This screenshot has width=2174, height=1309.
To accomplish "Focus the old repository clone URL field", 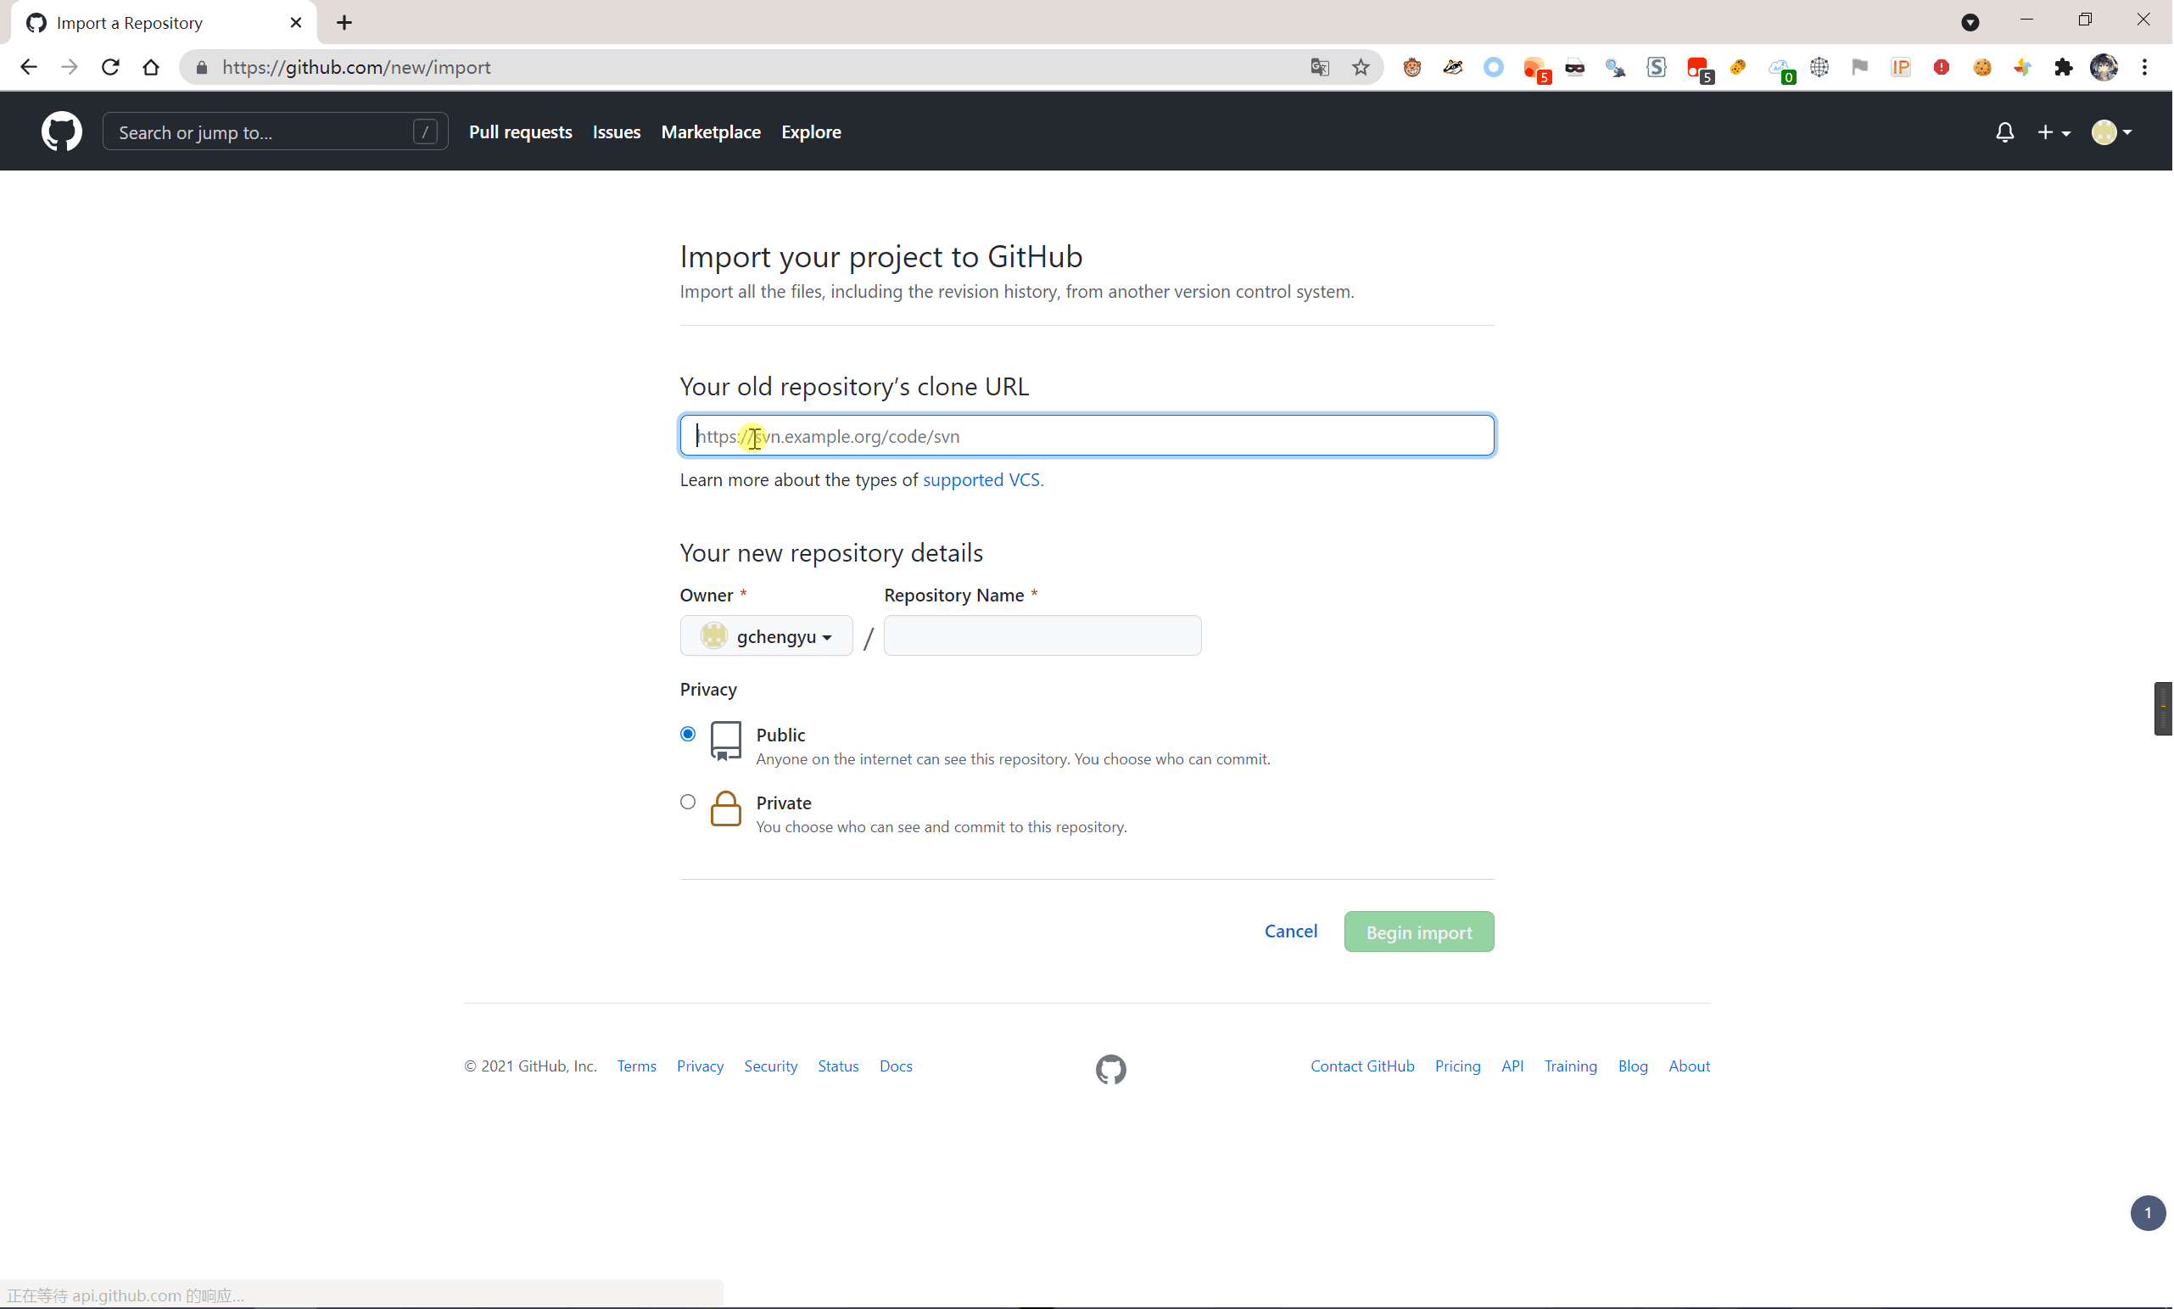I will 1087,435.
